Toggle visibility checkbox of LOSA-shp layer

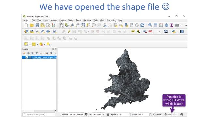pyautogui.click(x=27, y=57)
